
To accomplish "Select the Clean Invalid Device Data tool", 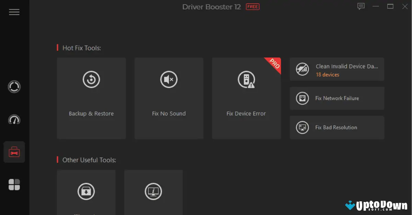I will click(x=337, y=69).
